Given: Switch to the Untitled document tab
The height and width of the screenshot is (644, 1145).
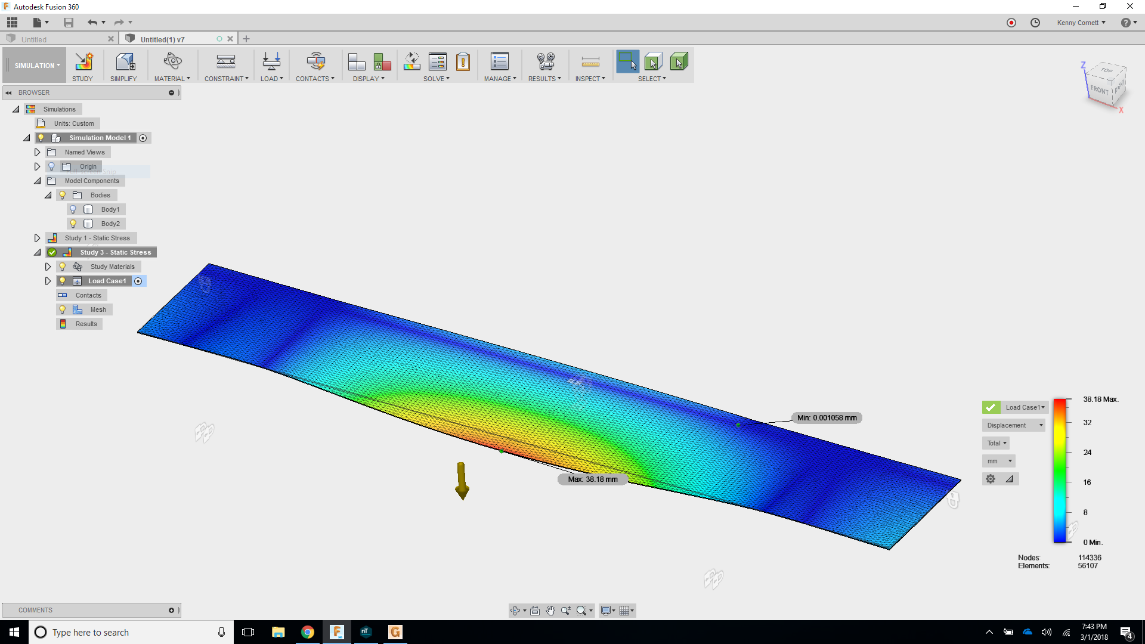Looking at the screenshot, I should pos(34,38).
